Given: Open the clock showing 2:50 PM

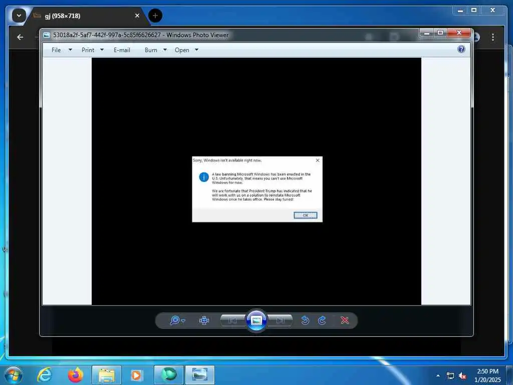Looking at the screenshot, I should pyautogui.click(x=487, y=375).
